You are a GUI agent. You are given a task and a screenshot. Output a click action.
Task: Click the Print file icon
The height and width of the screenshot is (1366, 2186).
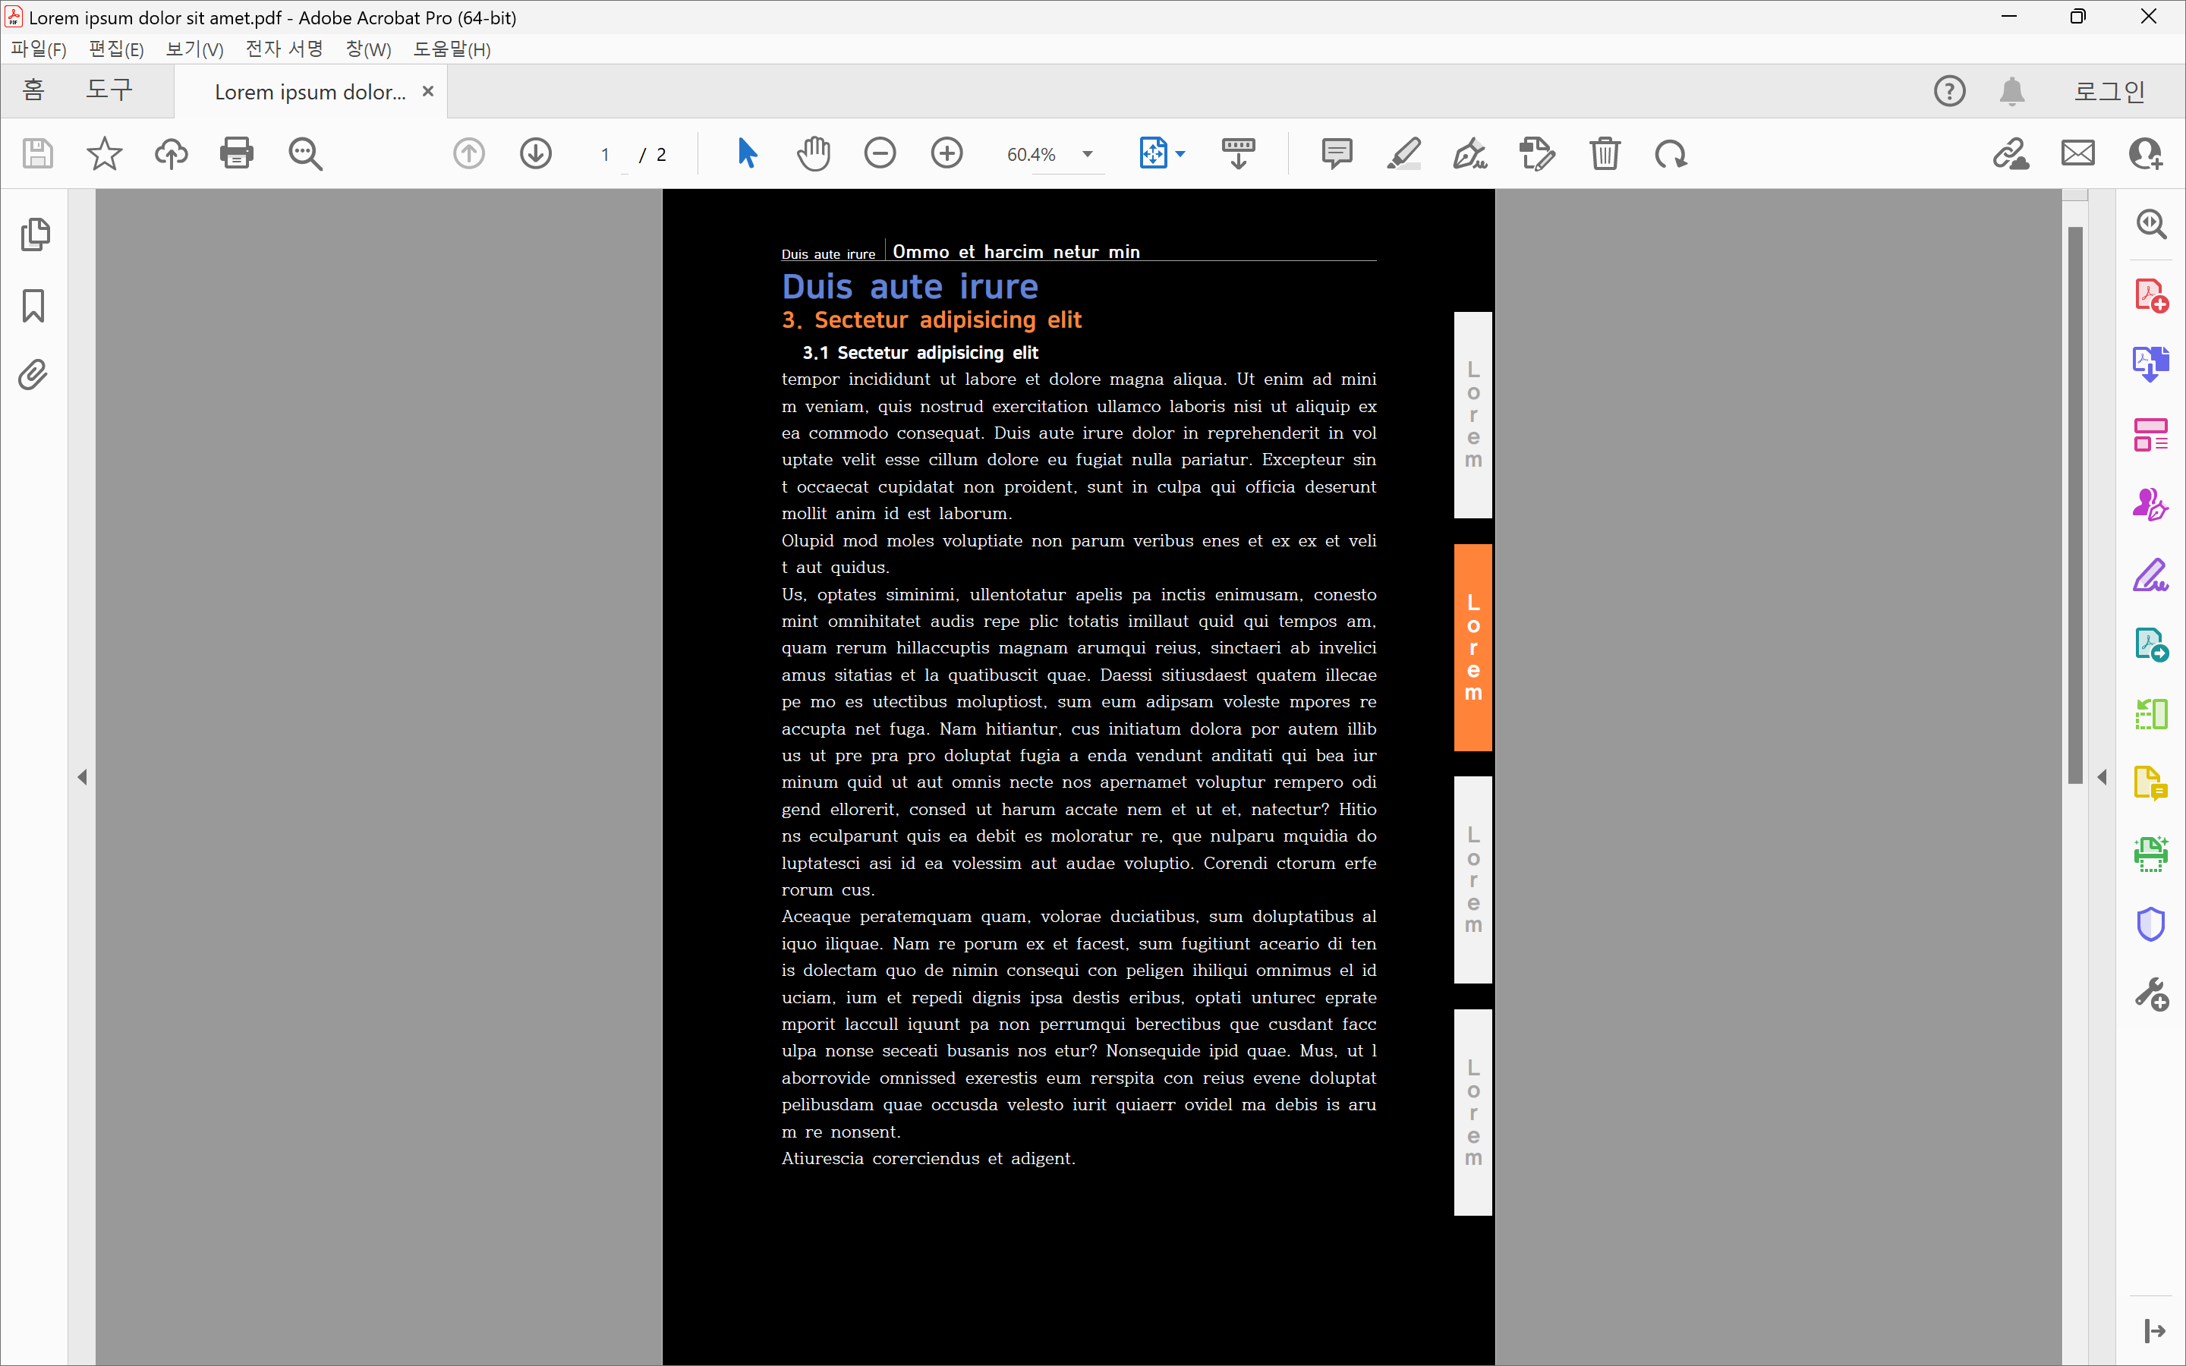(x=237, y=153)
